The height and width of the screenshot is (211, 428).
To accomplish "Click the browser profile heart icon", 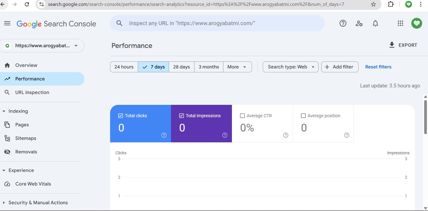I will (x=408, y=4).
